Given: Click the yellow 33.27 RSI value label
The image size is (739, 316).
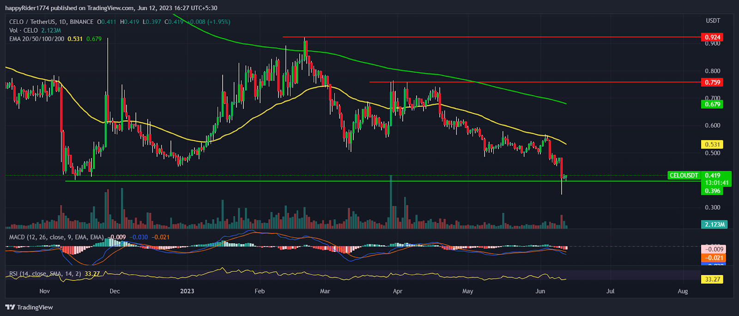Looking at the screenshot, I should click(x=713, y=279).
